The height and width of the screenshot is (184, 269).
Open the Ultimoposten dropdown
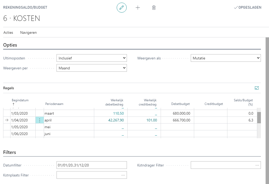[92, 58]
